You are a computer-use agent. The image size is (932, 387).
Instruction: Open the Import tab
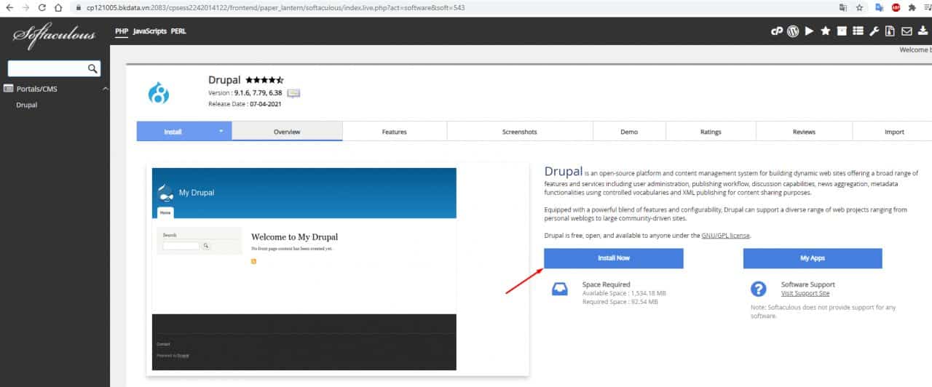(x=894, y=132)
